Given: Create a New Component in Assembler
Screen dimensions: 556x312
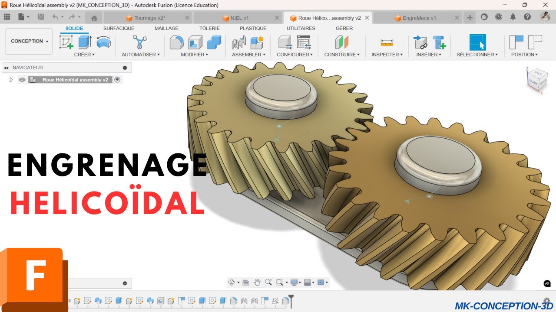Looking at the screenshot, I should tap(257, 42).
